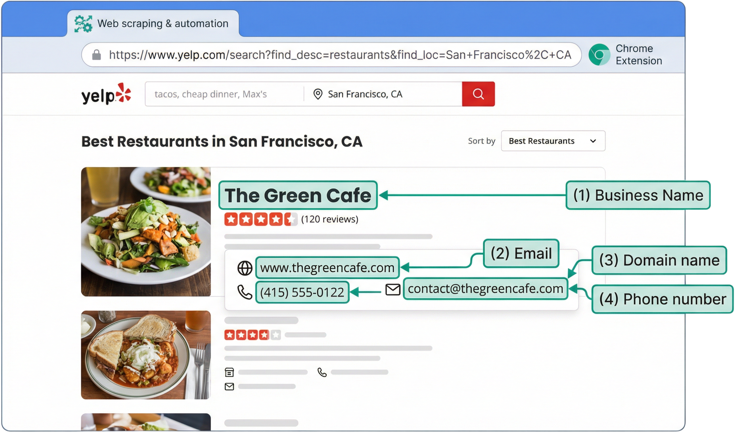Viewport: 735px width, 432px height.
Task: Select the Web scraping & automation tab
Action: (x=153, y=24)
